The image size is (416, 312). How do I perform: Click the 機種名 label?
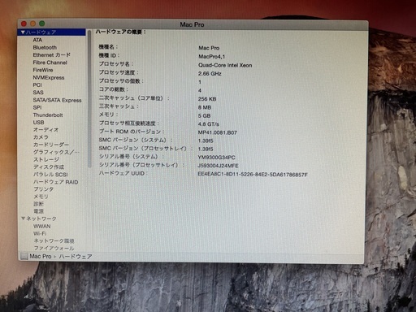tap(108, 47)
